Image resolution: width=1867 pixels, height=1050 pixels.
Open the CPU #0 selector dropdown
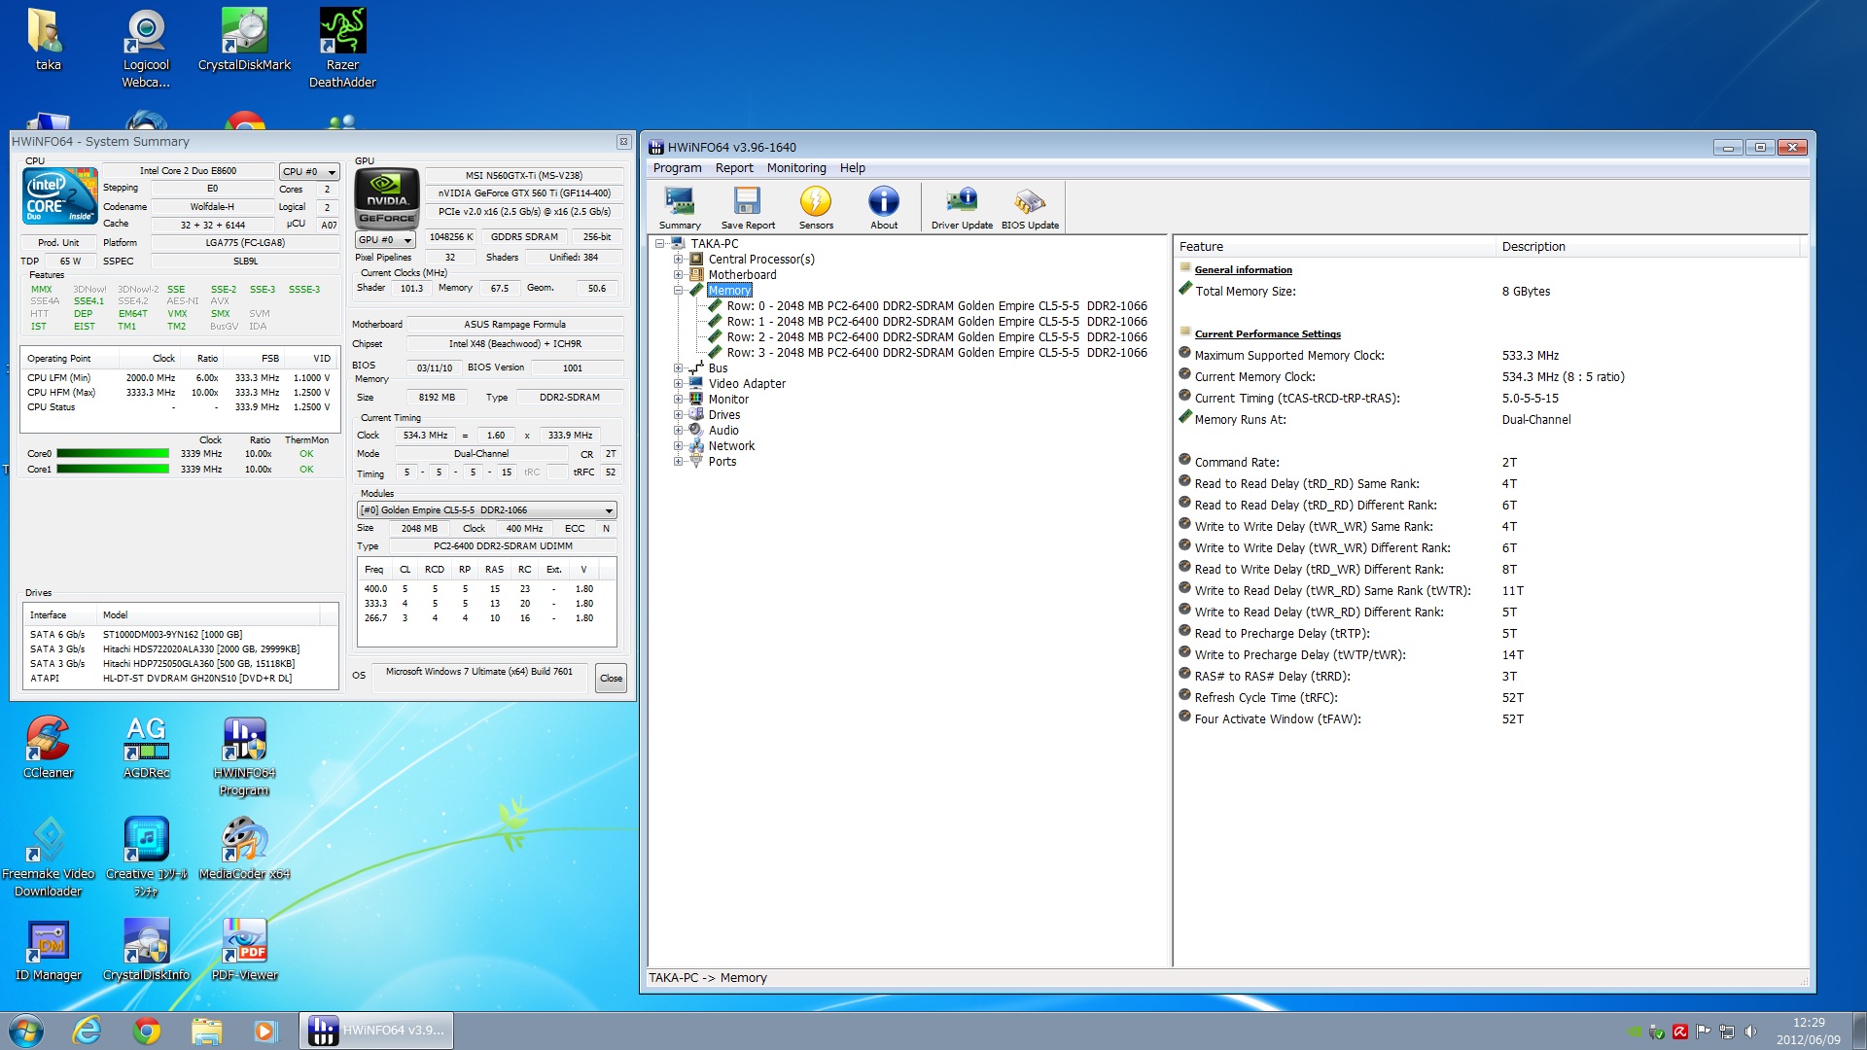point(309,172)
